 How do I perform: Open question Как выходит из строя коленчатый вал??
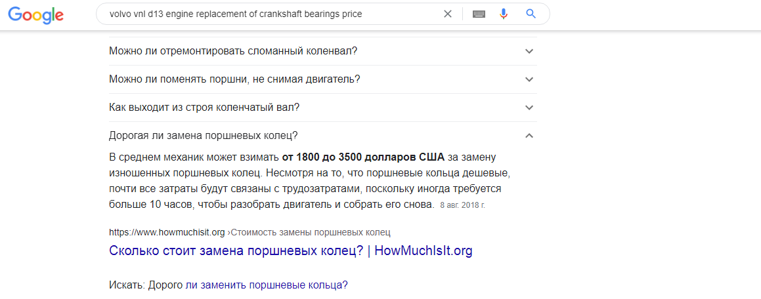click(323, 107)
